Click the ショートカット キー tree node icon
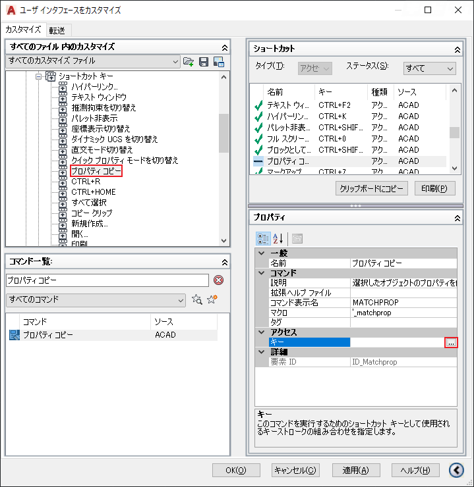This screenshot has height=487, width=474. [x=51, y=76]
